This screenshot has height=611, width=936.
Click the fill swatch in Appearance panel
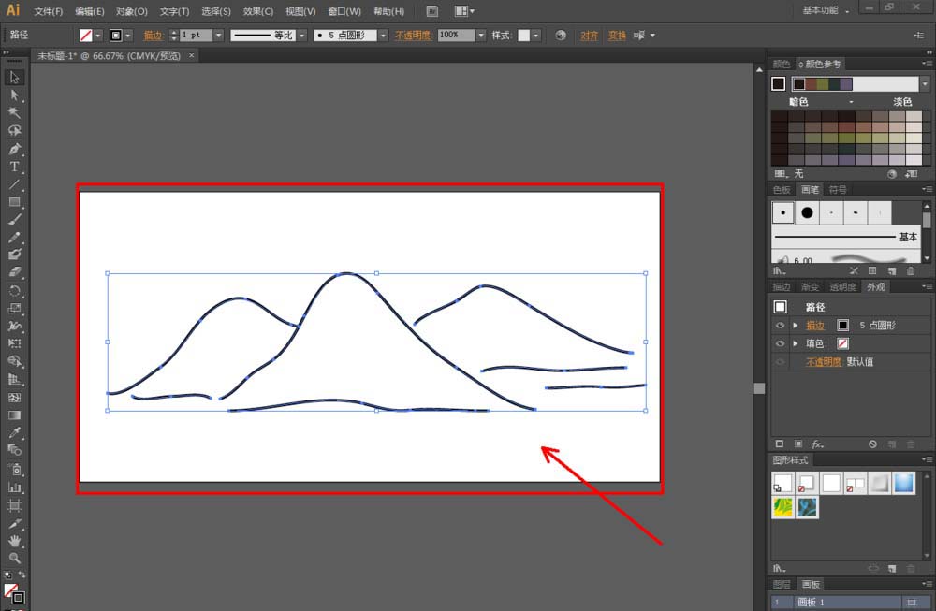843,343
